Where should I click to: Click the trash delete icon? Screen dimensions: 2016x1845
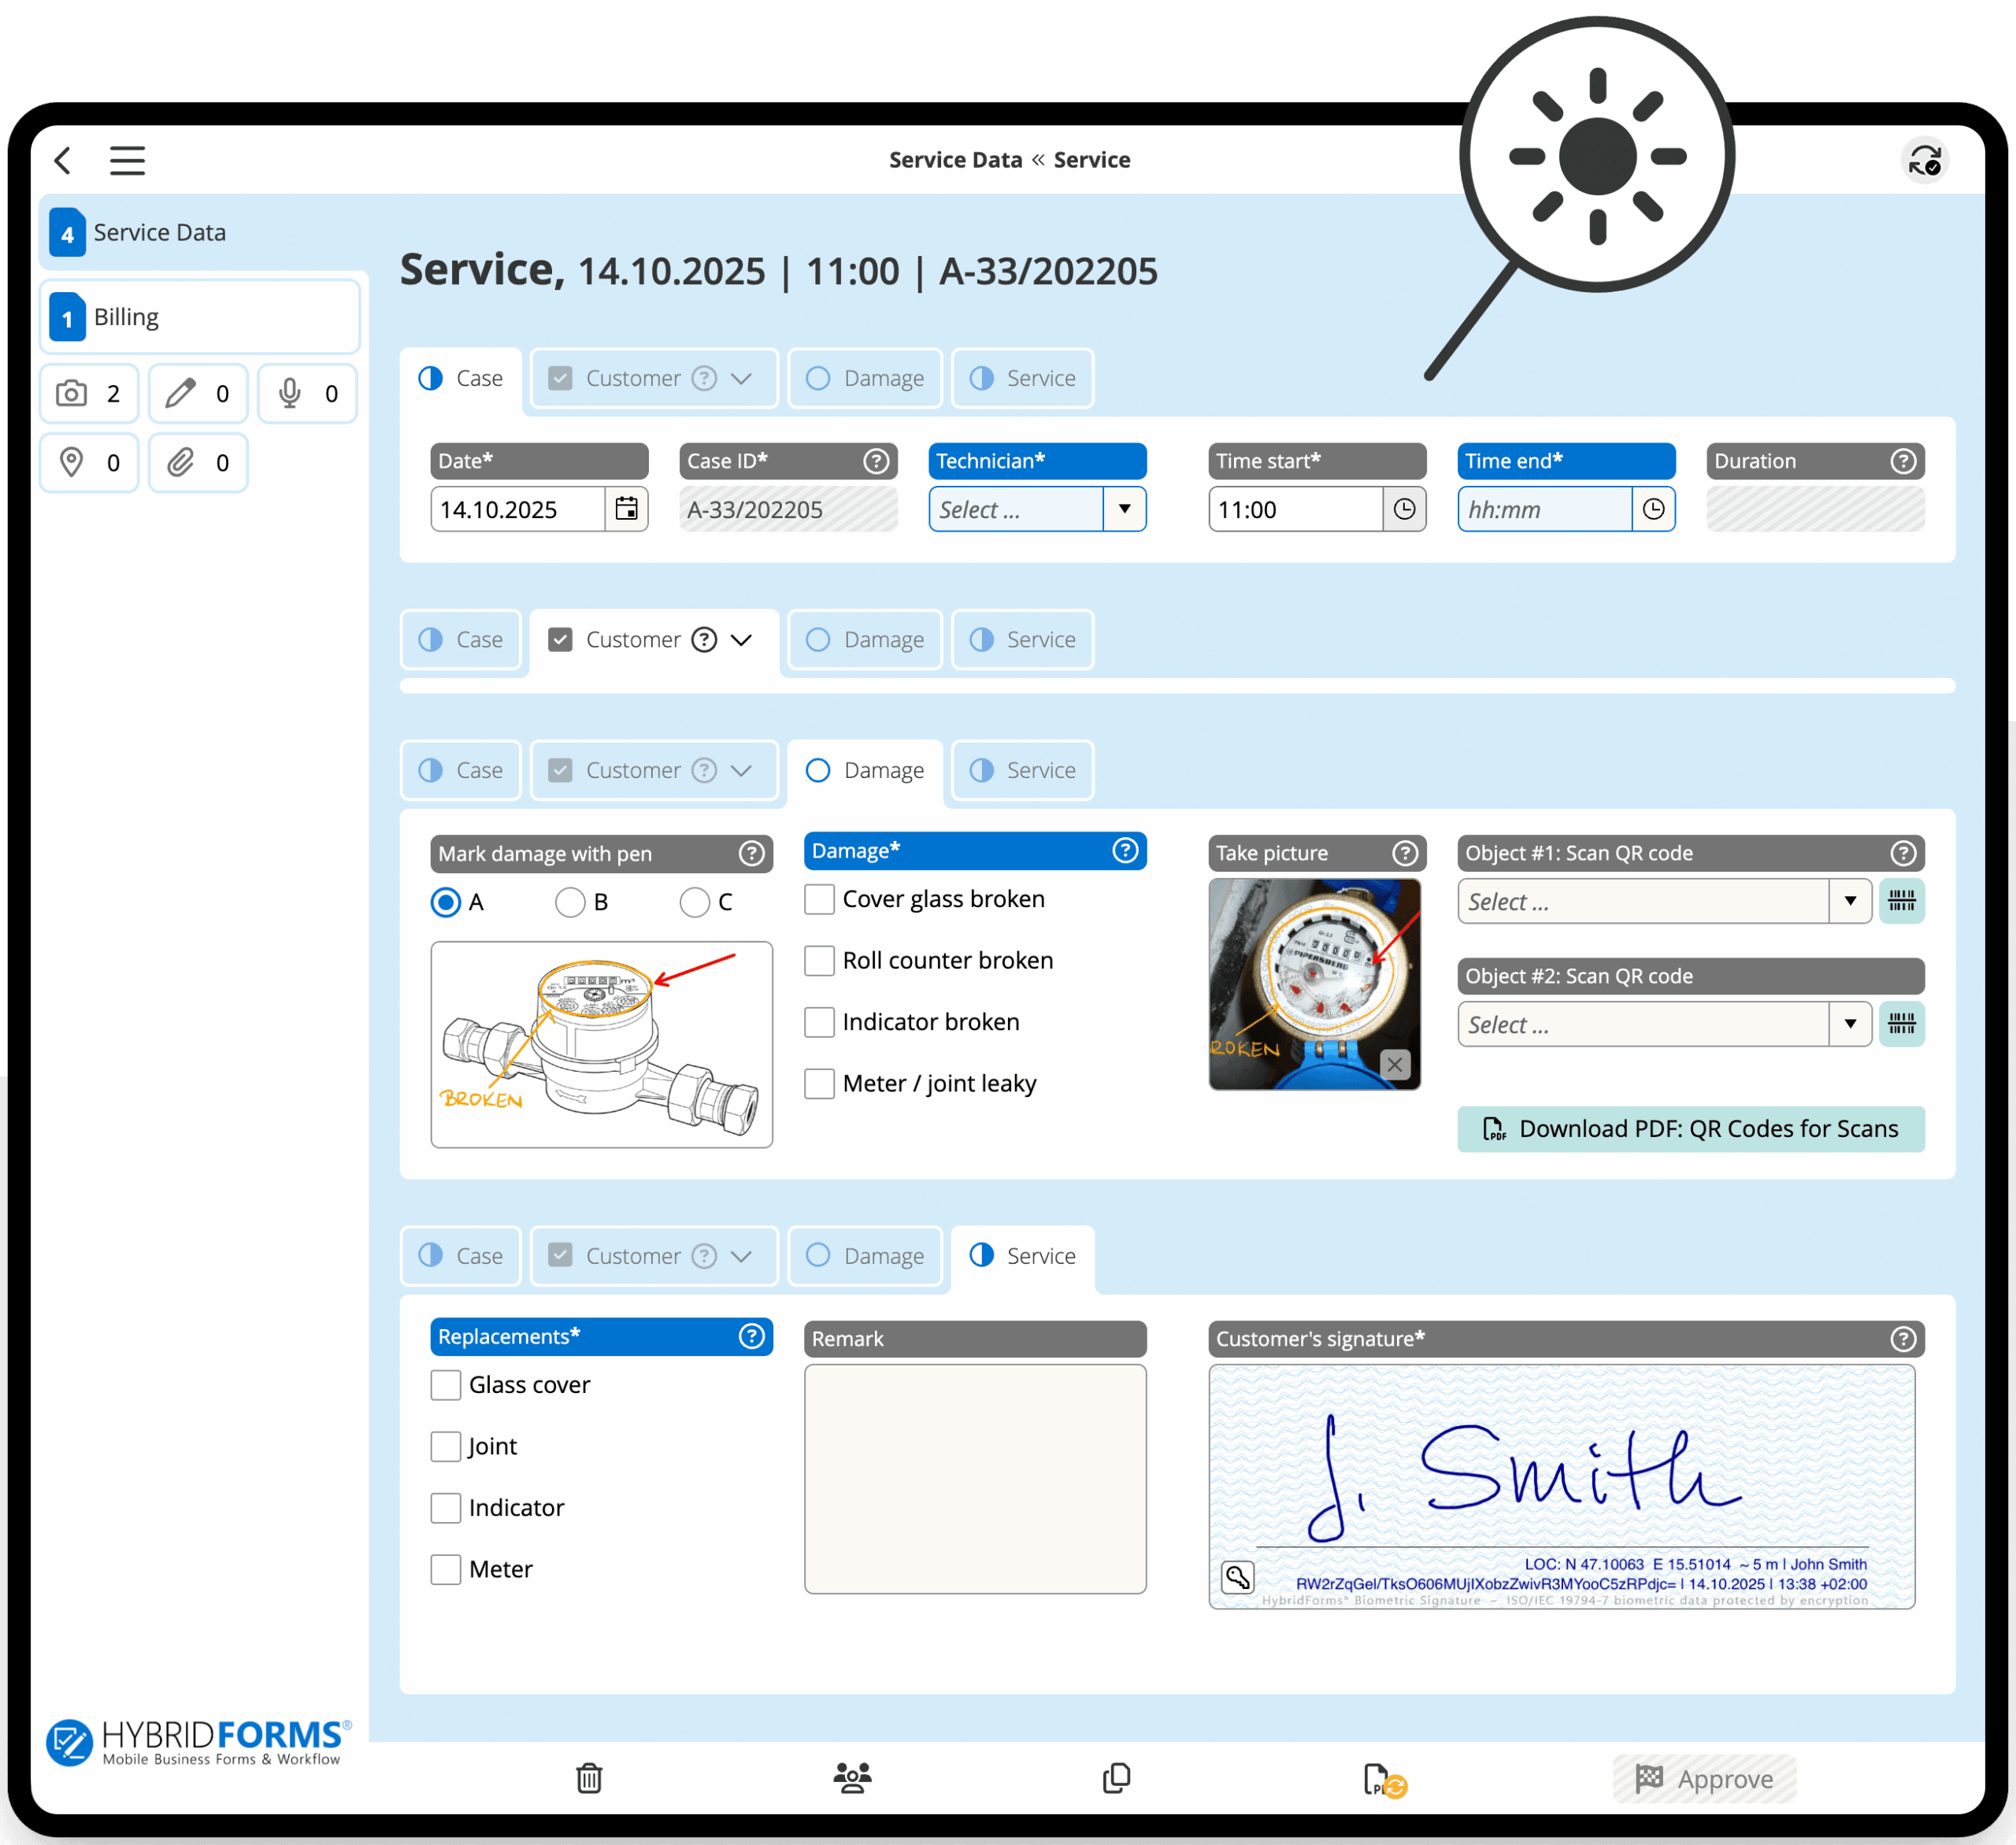point(589,1778)
